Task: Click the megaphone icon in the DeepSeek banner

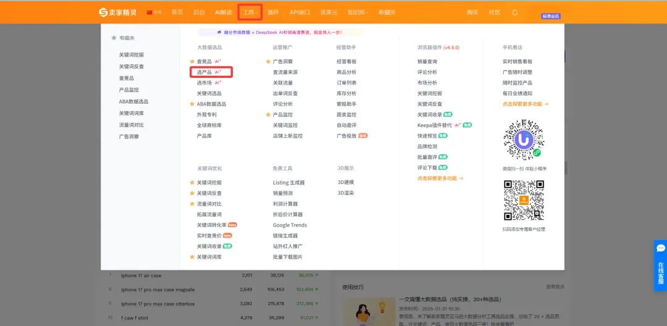Action: (x=219, y=32)
